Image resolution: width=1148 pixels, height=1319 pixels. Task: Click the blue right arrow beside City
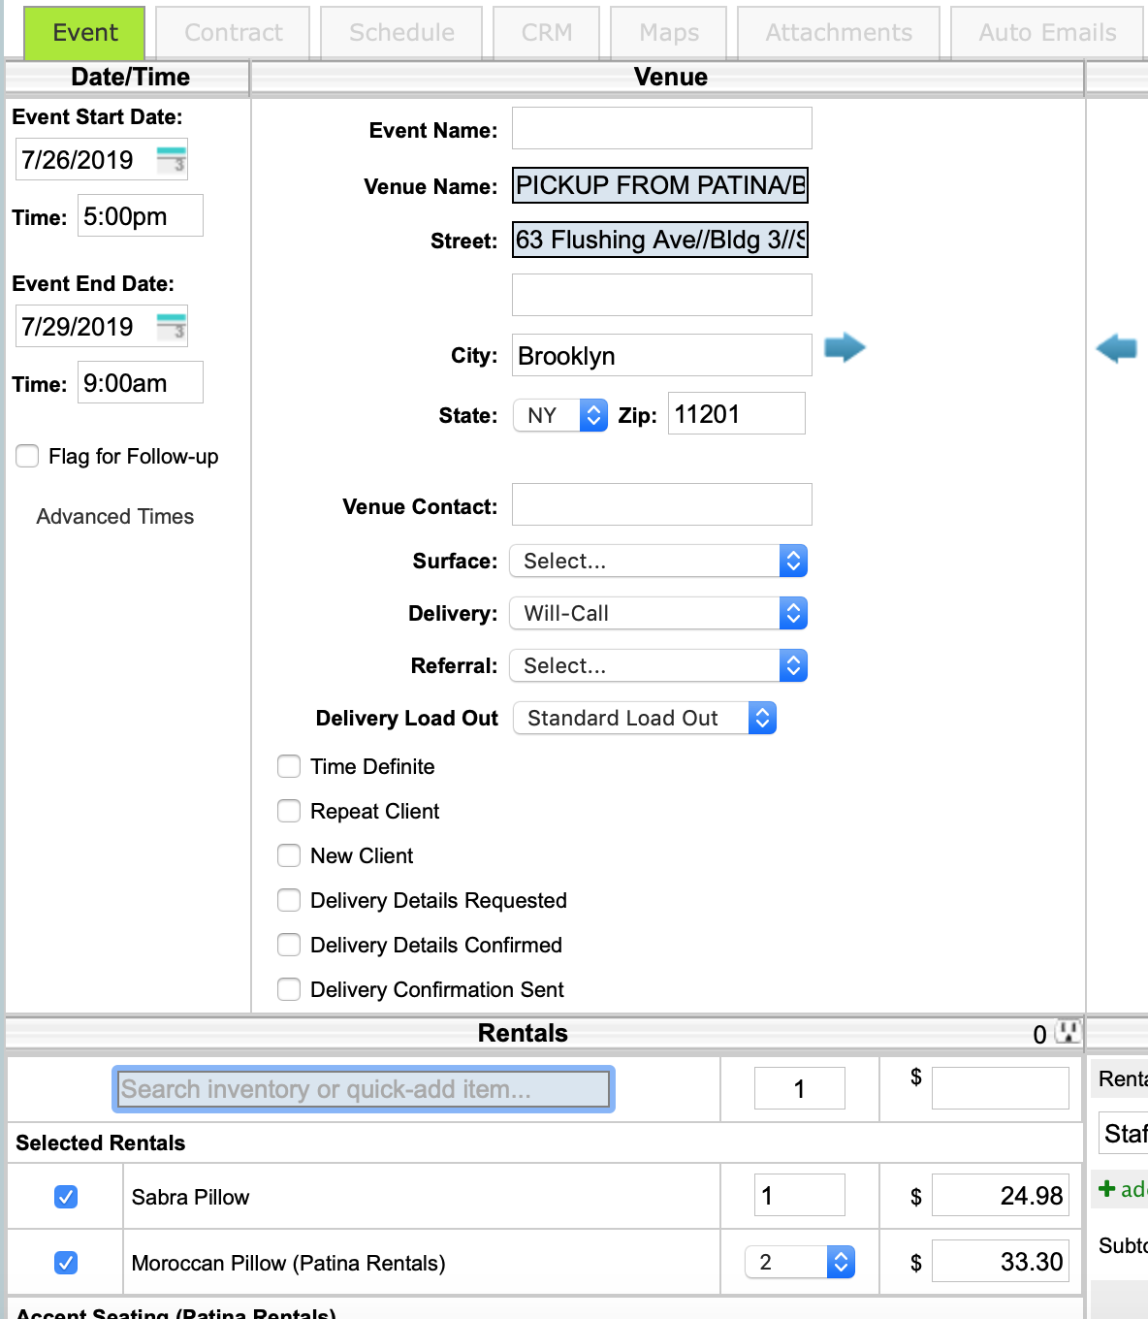click(845, 347)
